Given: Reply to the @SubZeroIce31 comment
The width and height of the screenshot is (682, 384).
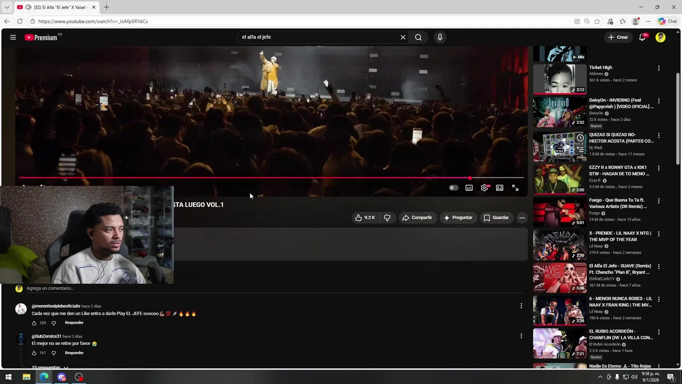Looking at the screenshot, I should [74, 353].
